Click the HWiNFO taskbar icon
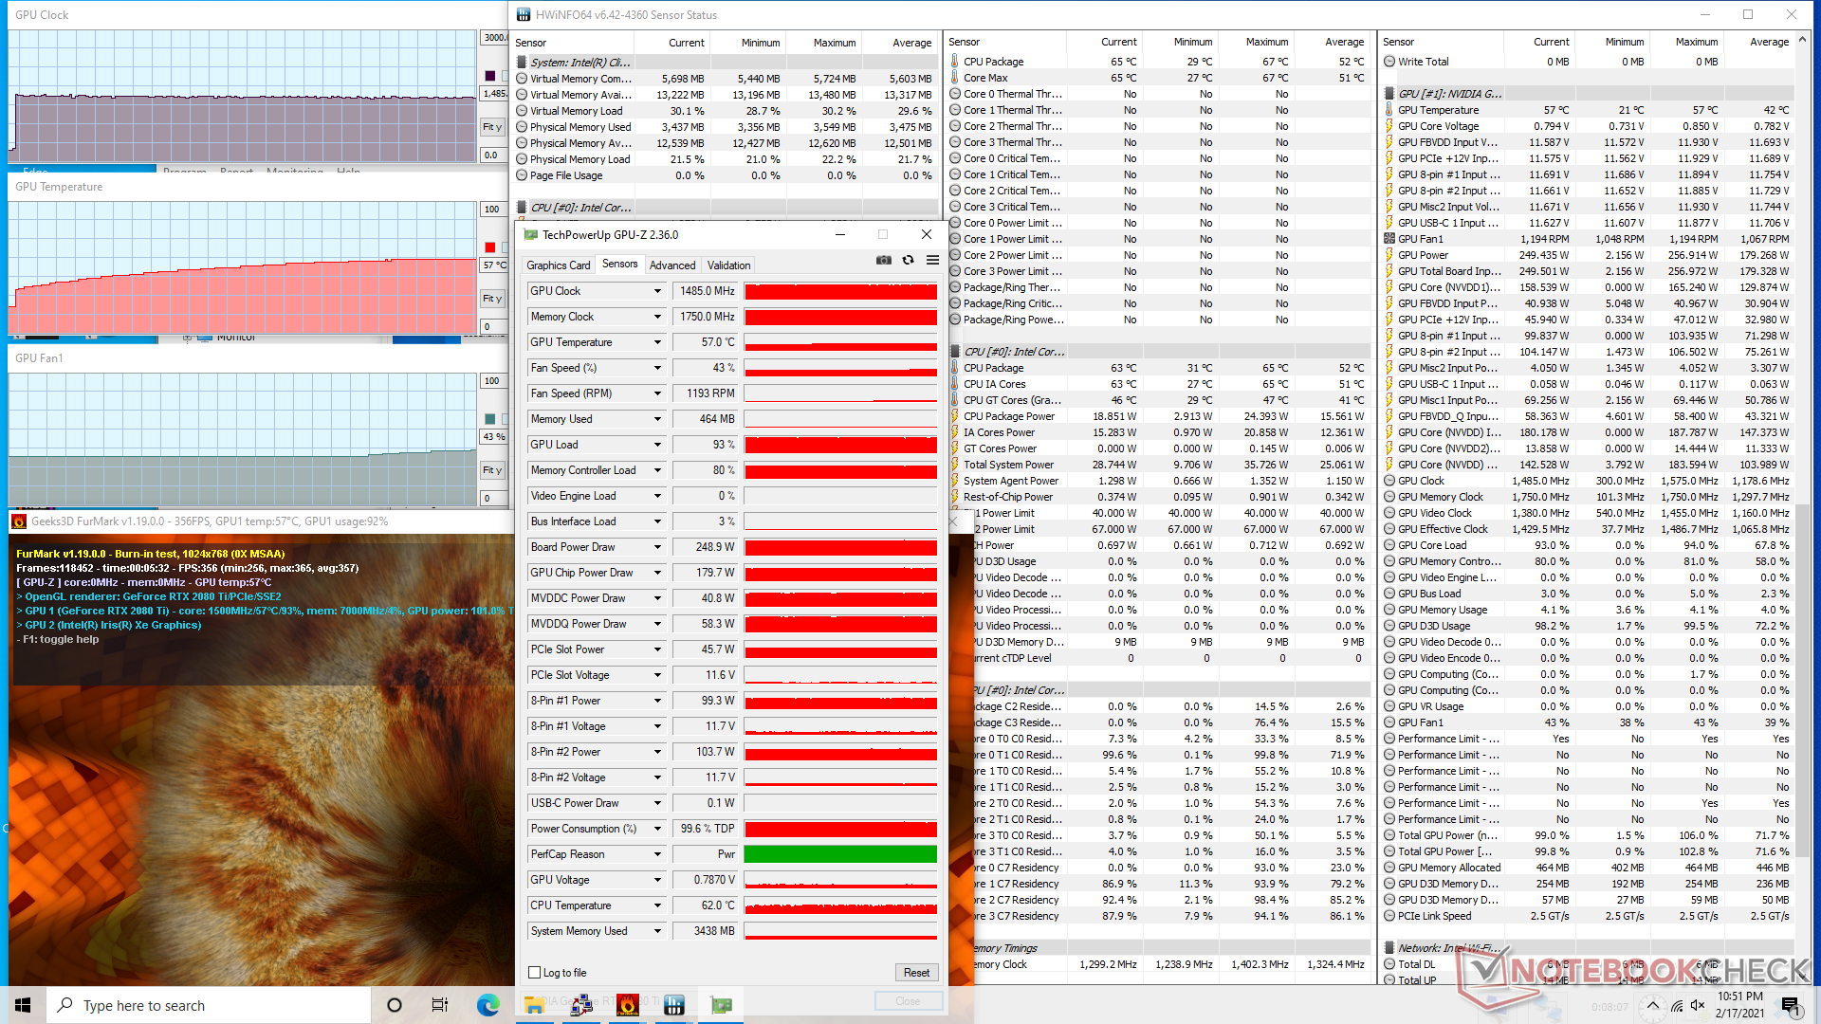The image size is (1821, 1024). (x=674, y=1005)
